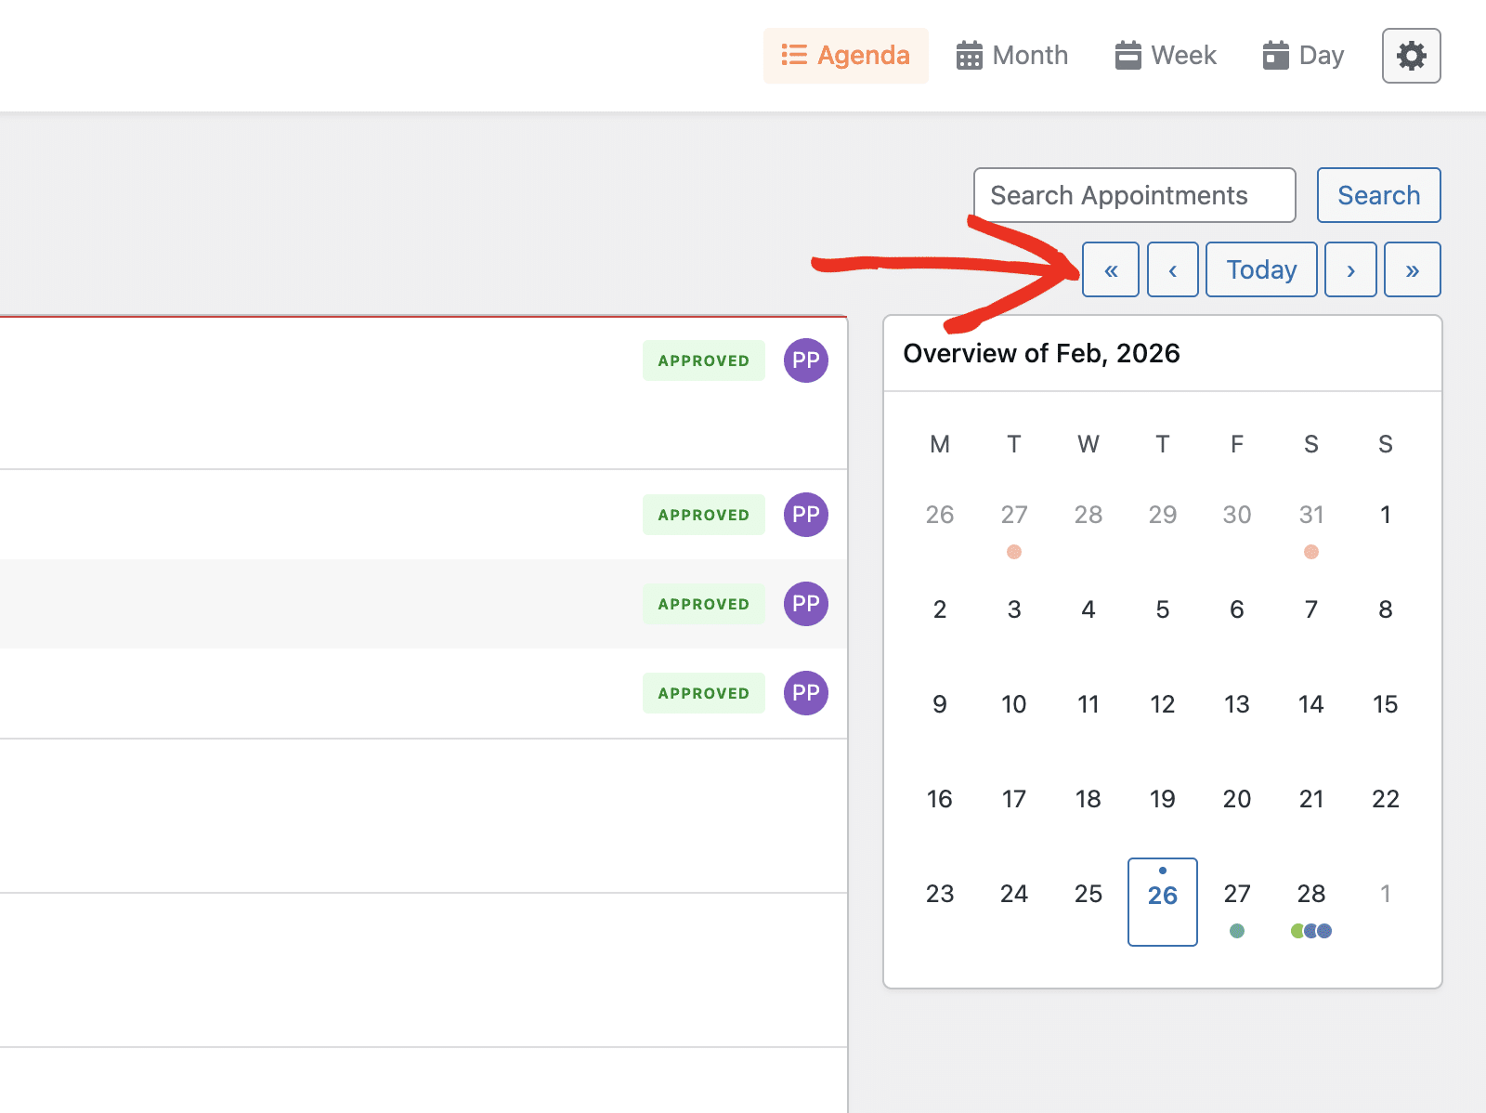
Task: Open the PP avatar on the top appointment
Action: [804, 360]
